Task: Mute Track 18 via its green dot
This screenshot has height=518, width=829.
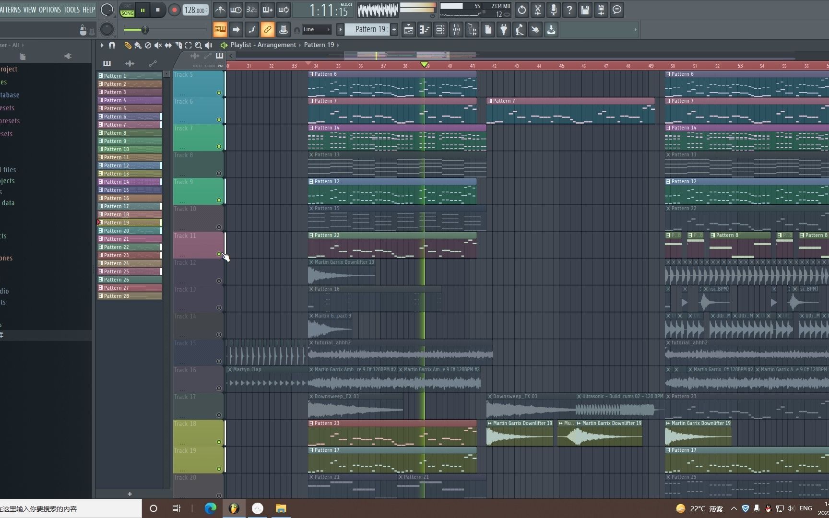Action: (219, 442)
